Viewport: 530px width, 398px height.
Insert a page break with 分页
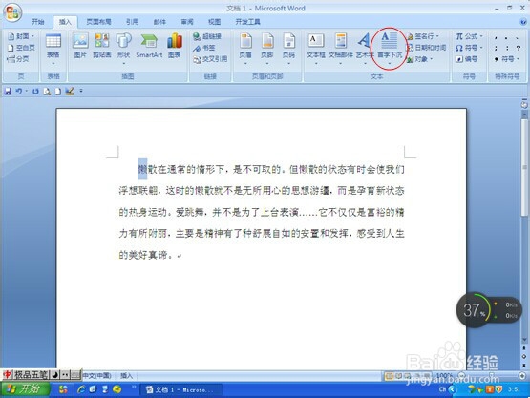pos(18,59)
